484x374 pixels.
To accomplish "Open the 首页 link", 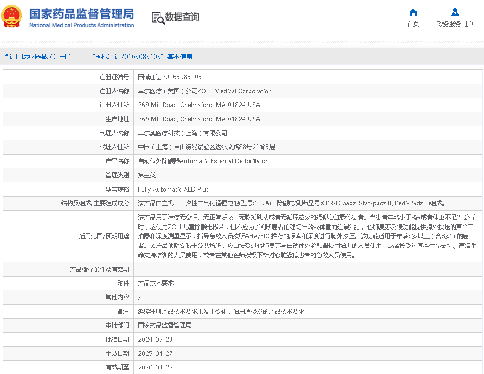I will [413, 24].
